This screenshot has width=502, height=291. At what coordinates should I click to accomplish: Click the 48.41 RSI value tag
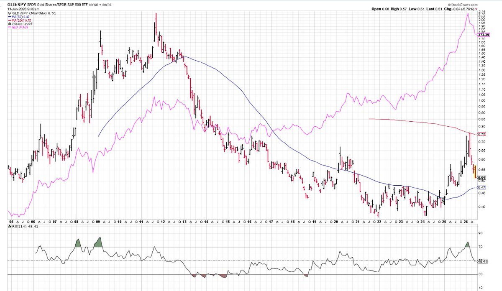pos(482,262)
